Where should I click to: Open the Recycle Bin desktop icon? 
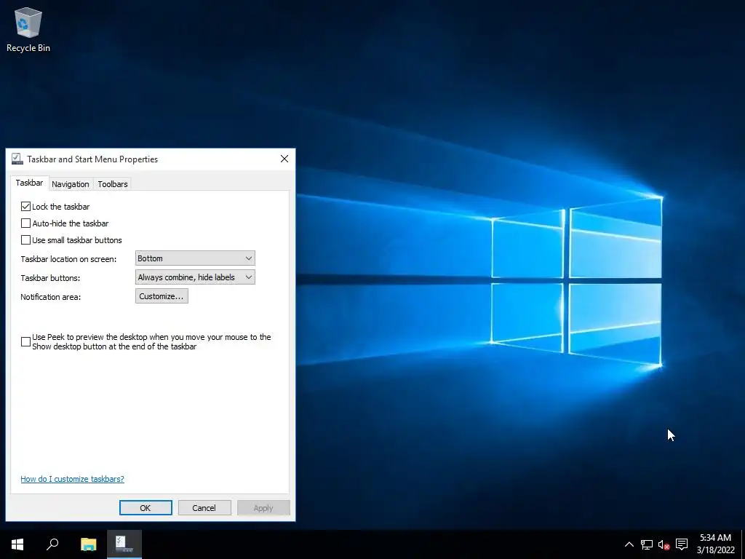(x=28, y=29)
